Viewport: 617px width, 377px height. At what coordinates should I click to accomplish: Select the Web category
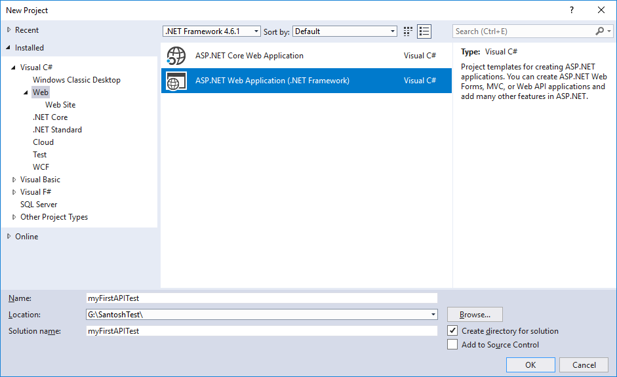point(41,92)
